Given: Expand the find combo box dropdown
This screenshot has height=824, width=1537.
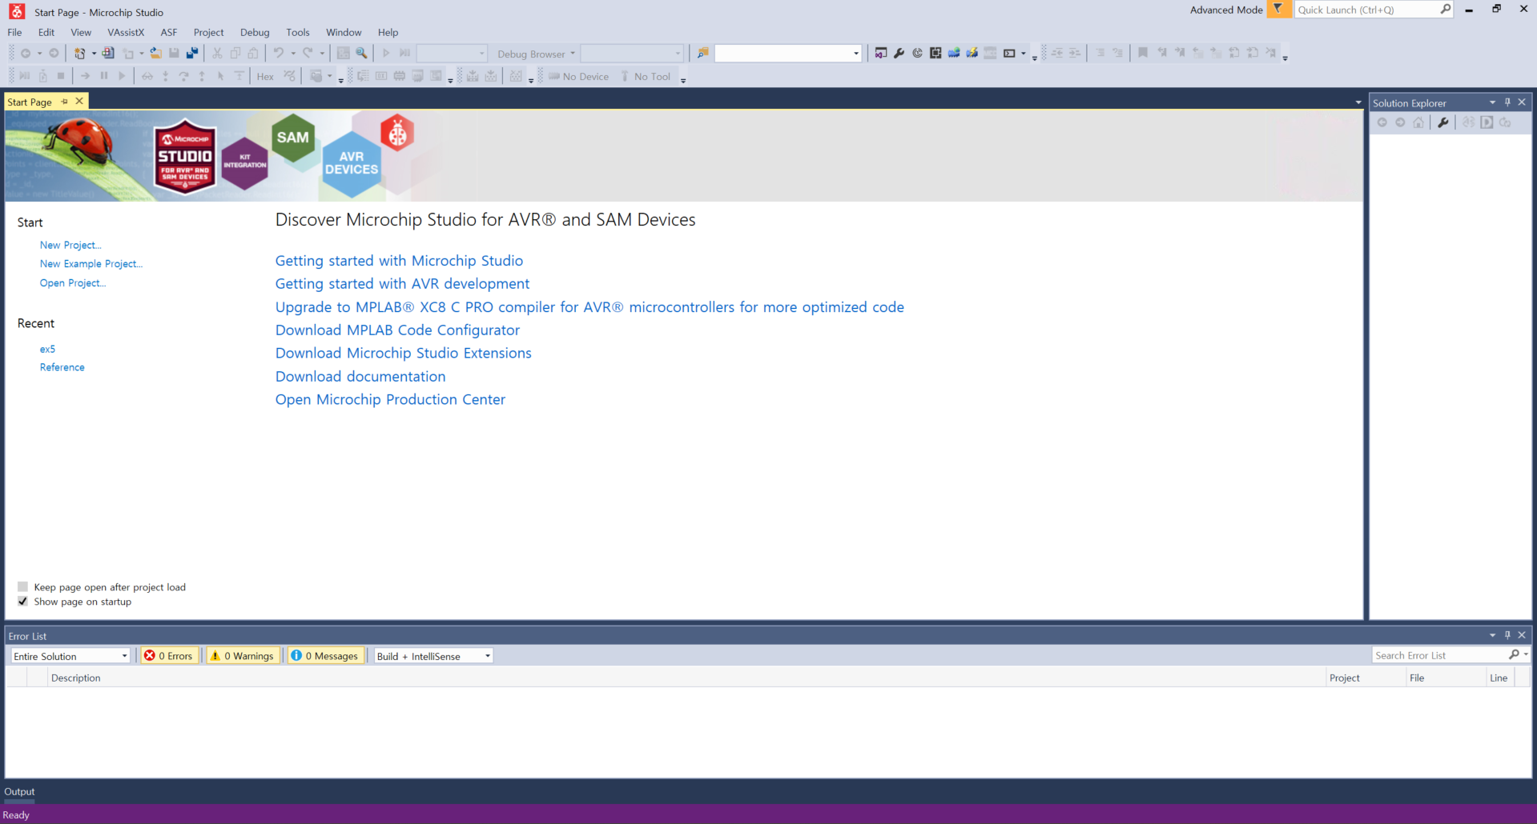Looking at the screenshot, I should [856, 54].
